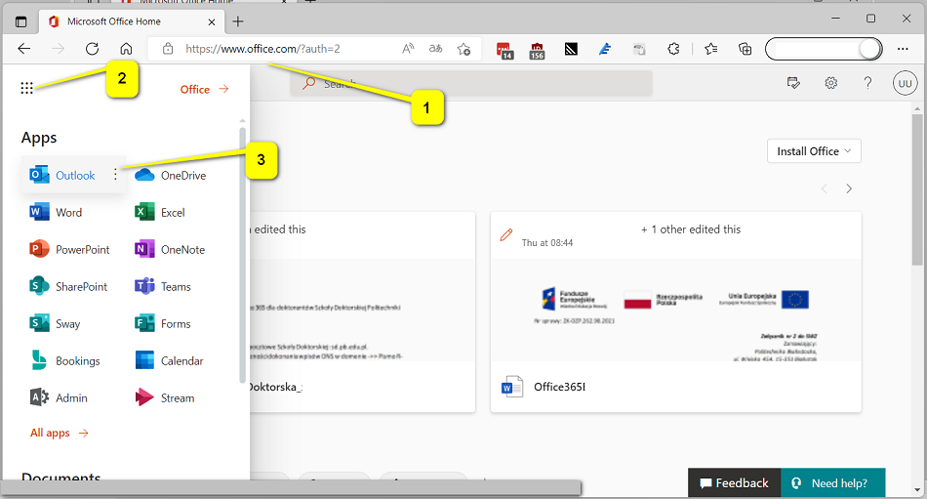Add this page to favorites
This screenshot has height=499, width=927.
pos(464,49)
